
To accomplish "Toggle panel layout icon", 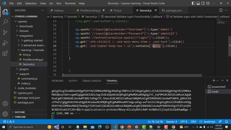I will tap(198, 3).
